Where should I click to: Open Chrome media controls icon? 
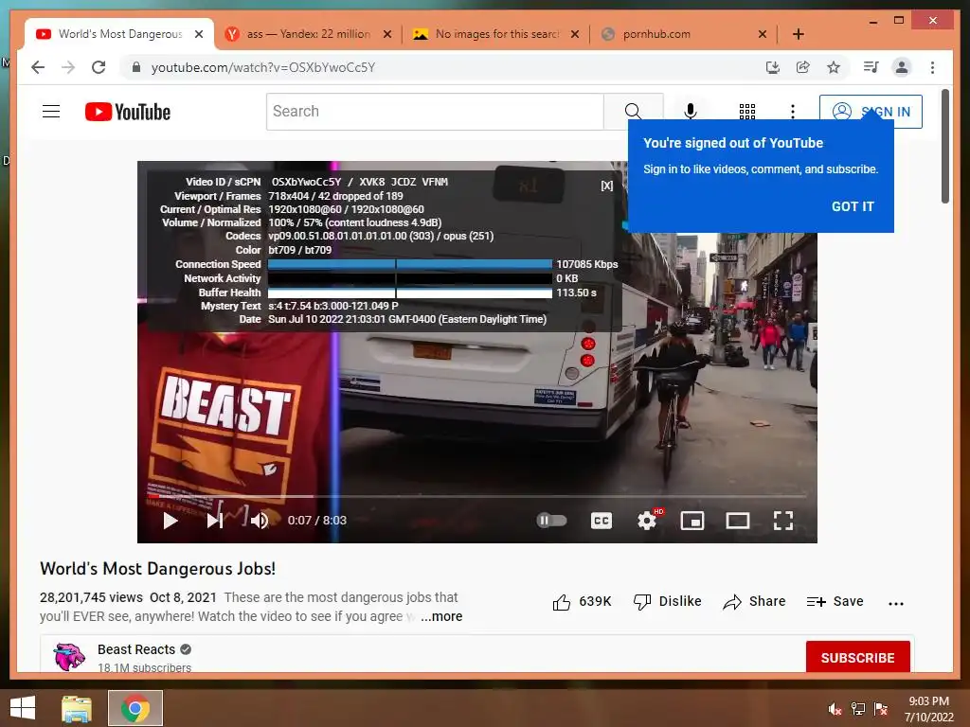pyautogui.click(x=871, y=67)
